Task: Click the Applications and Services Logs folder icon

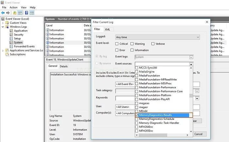Action: pos(7,50)
